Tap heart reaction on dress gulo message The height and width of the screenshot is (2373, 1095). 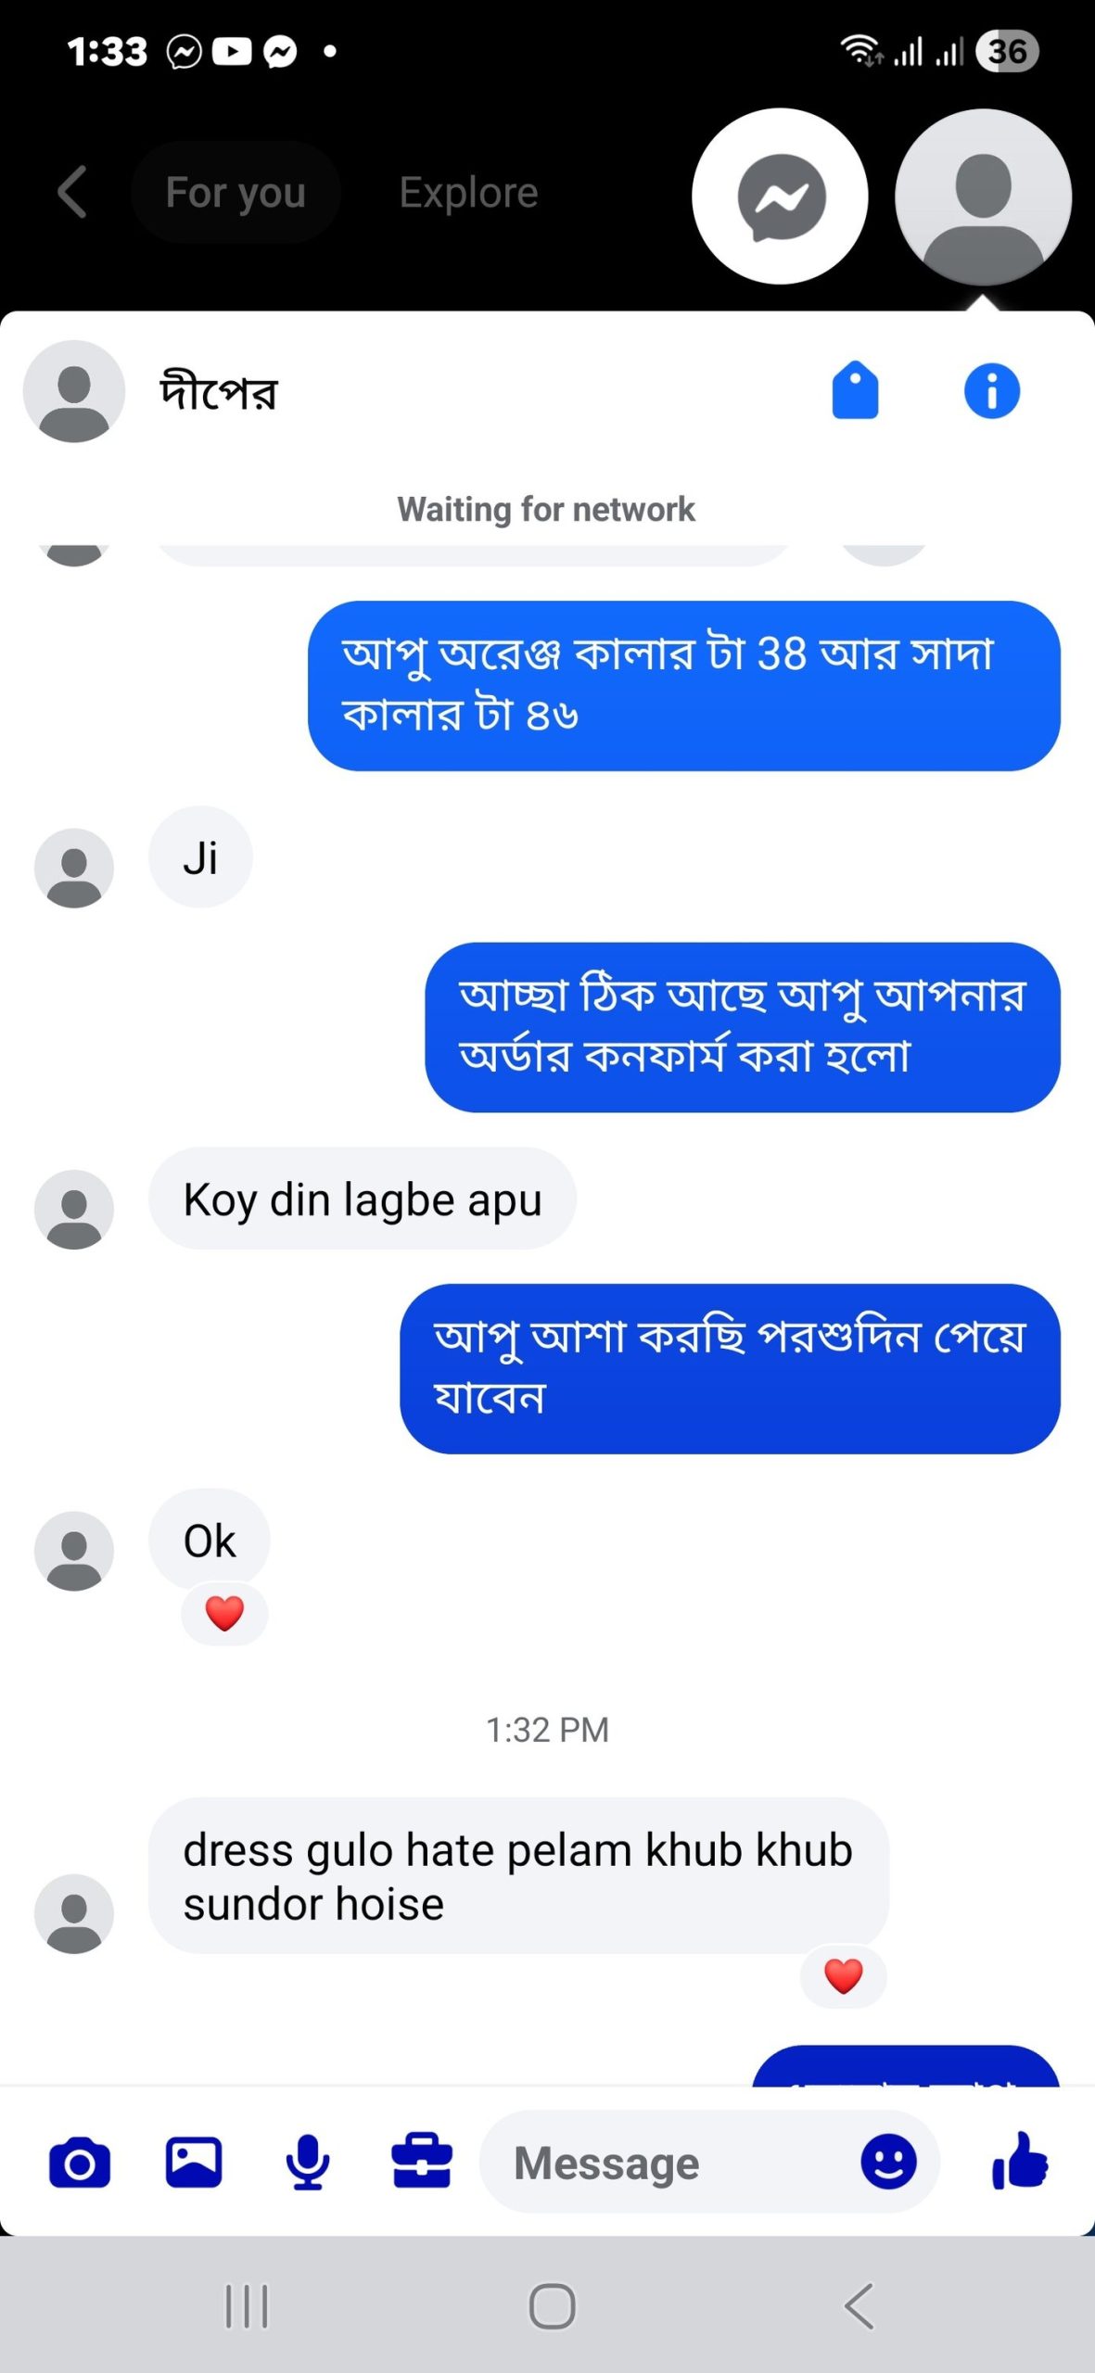click(843, 1976)
